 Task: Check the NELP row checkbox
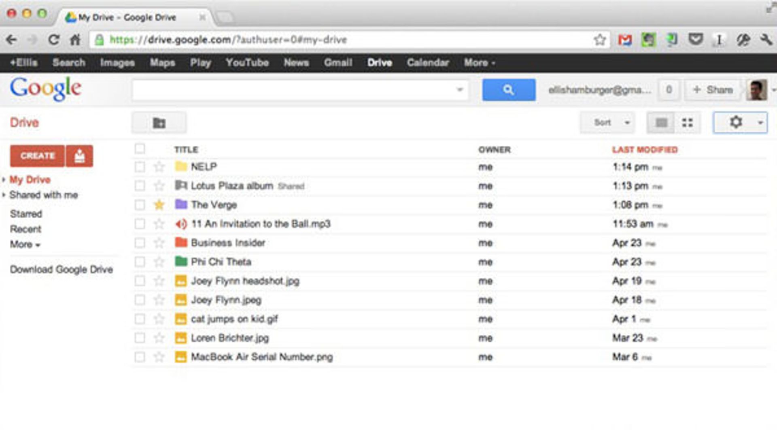140,167
